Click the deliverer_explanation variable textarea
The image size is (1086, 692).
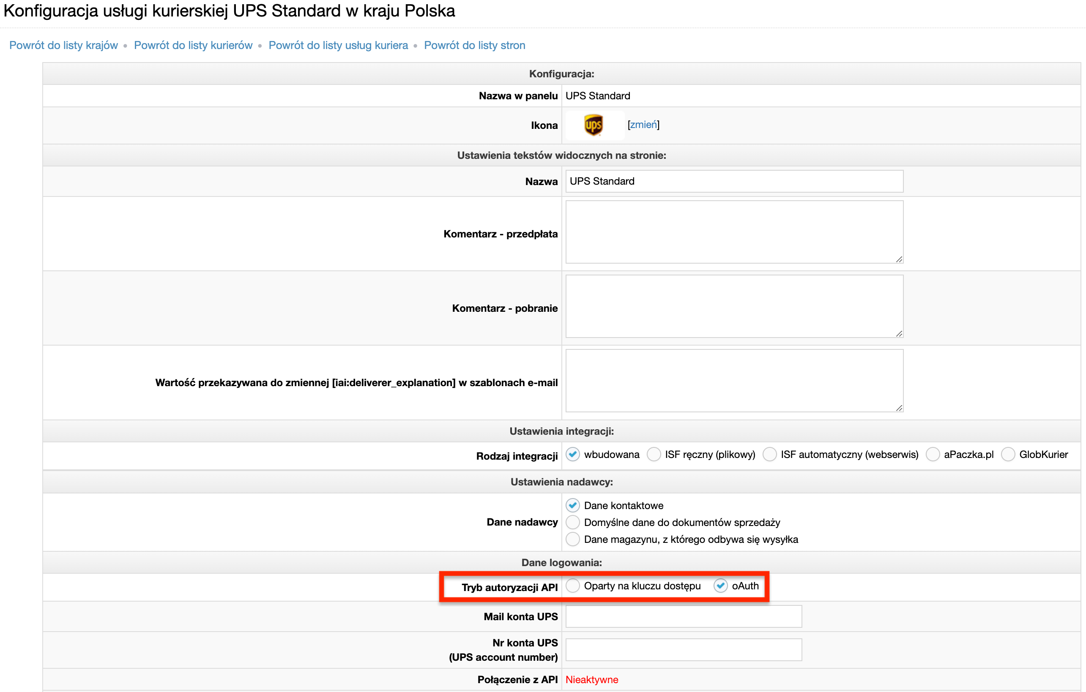click(x=734, y=381)
